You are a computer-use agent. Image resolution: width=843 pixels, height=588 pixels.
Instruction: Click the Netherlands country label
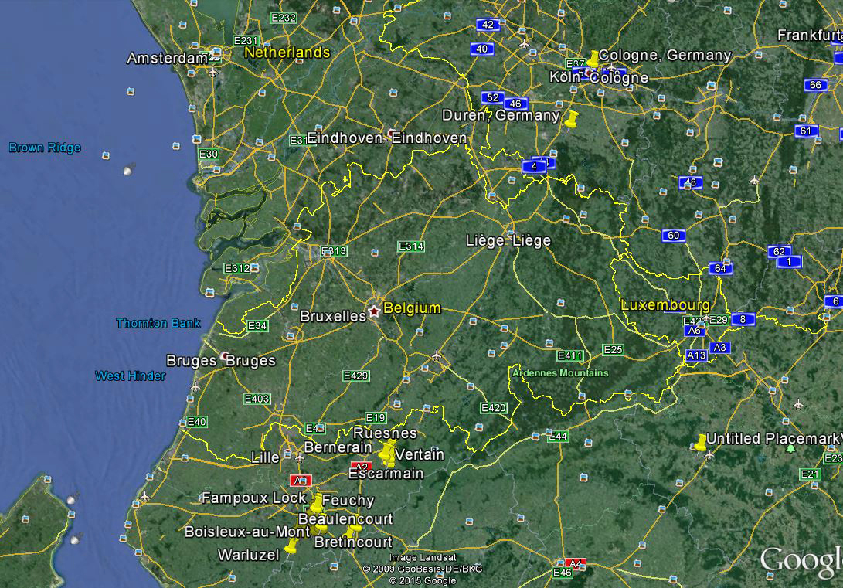tap(287, 53)
